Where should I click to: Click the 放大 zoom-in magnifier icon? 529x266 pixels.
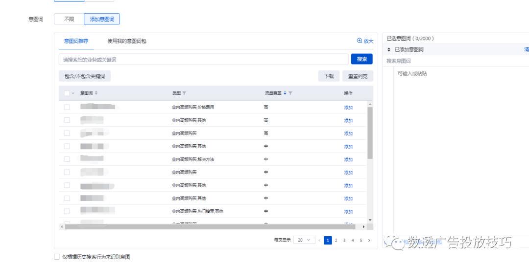[x=360, y=41]
